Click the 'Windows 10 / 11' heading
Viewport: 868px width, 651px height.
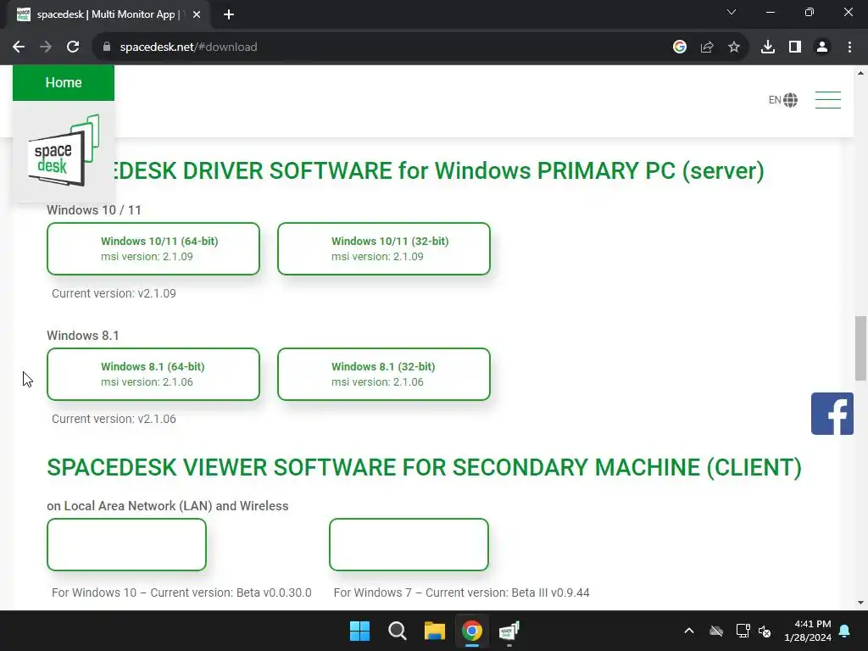pos(94,210)
